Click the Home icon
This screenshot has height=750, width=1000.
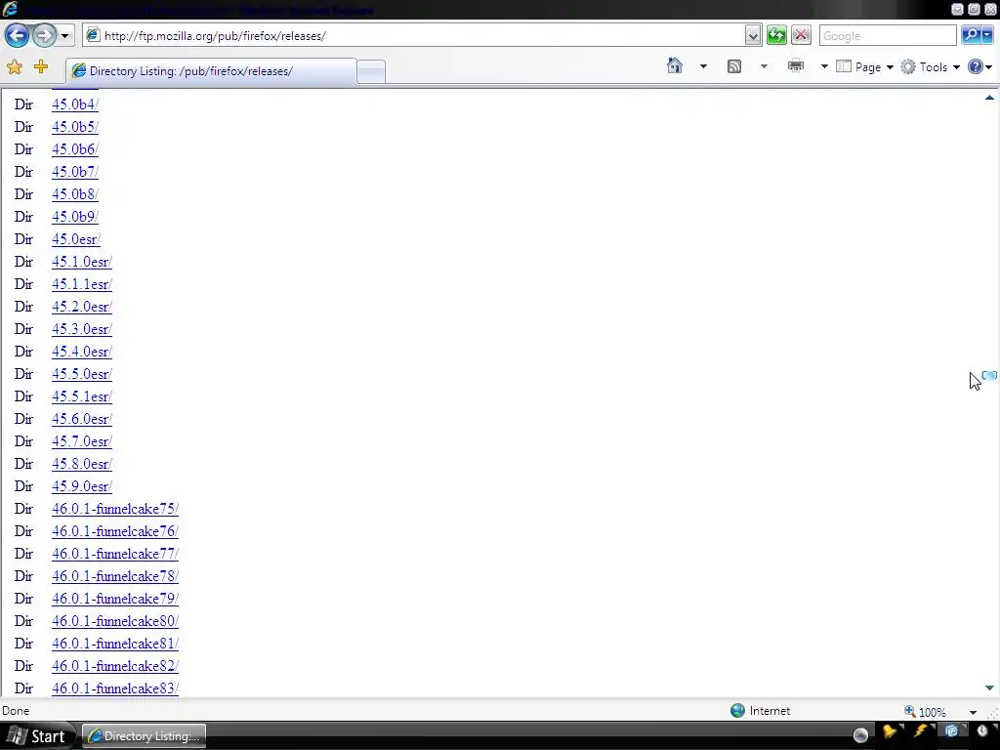pyautogui.click(x=675, y=65)
